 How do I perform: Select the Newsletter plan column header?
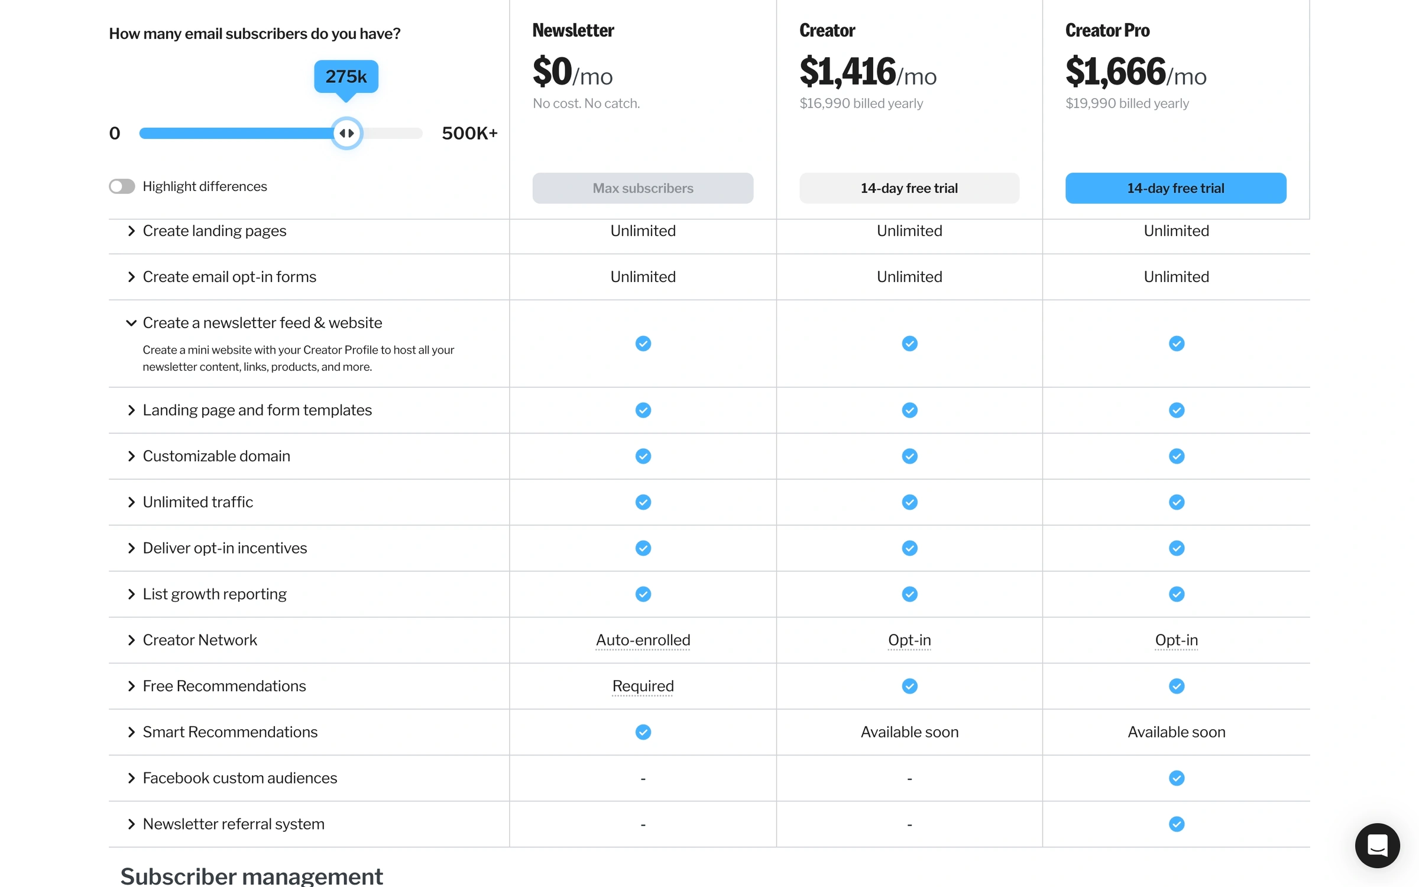click(x=572, y=30)
